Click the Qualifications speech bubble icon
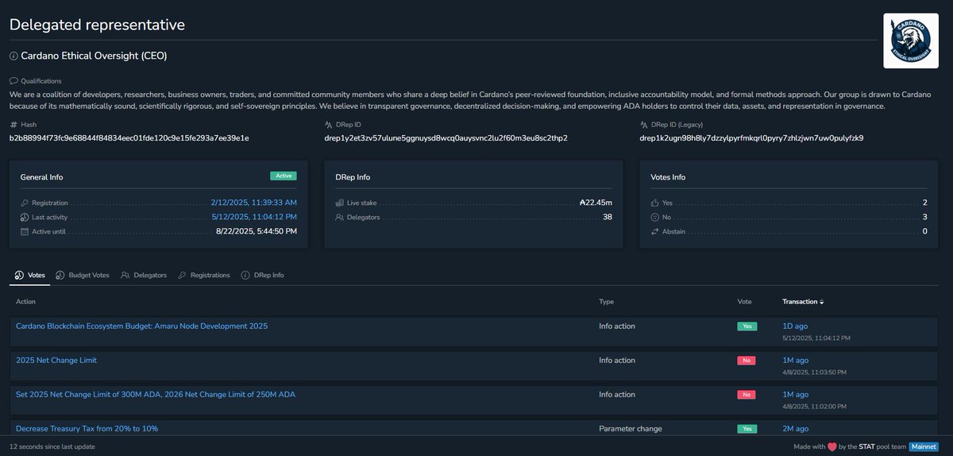 click(x=14, y=81)
